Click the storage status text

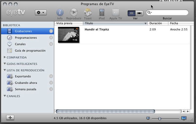80,118
